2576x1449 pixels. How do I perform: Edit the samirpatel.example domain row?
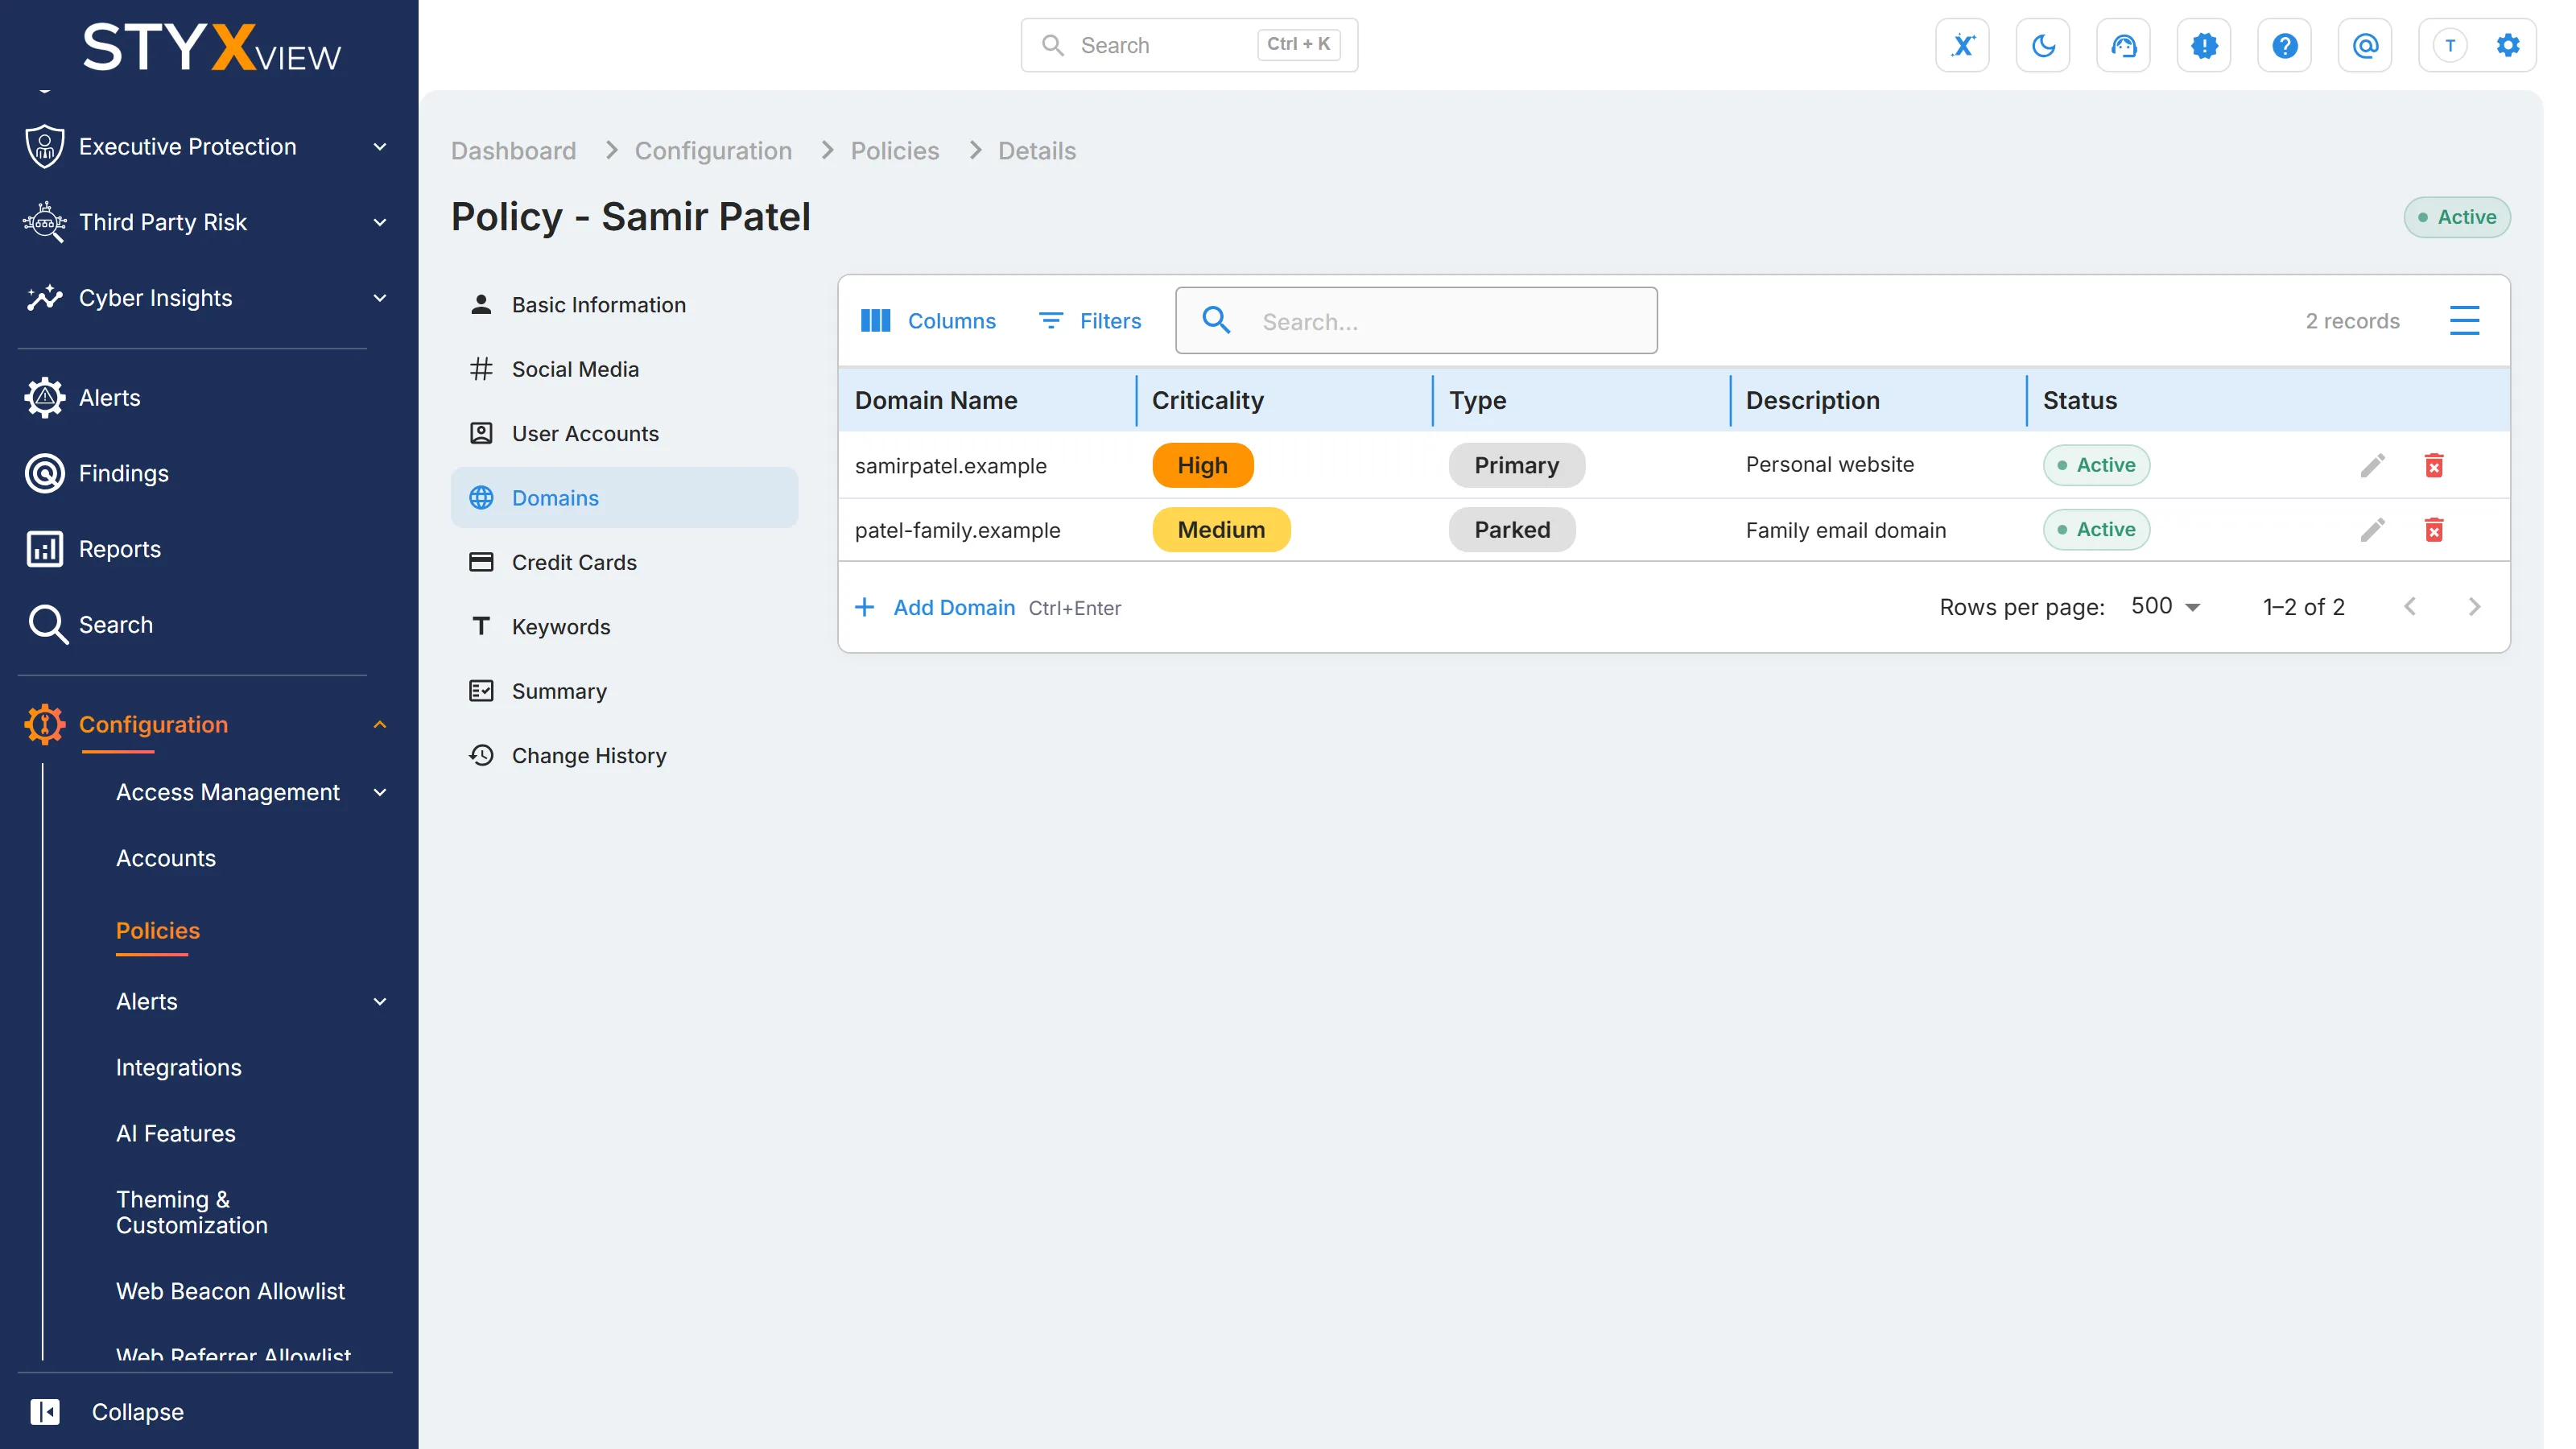pos(2372,465)
